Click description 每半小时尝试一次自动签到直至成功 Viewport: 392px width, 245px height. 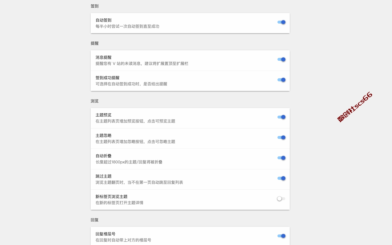coord(127,26)
